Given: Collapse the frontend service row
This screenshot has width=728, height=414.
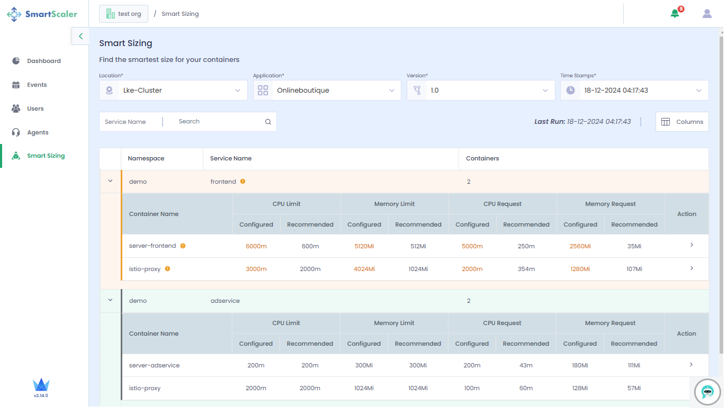Looking at the screenshot, I should tap(110, 181).
